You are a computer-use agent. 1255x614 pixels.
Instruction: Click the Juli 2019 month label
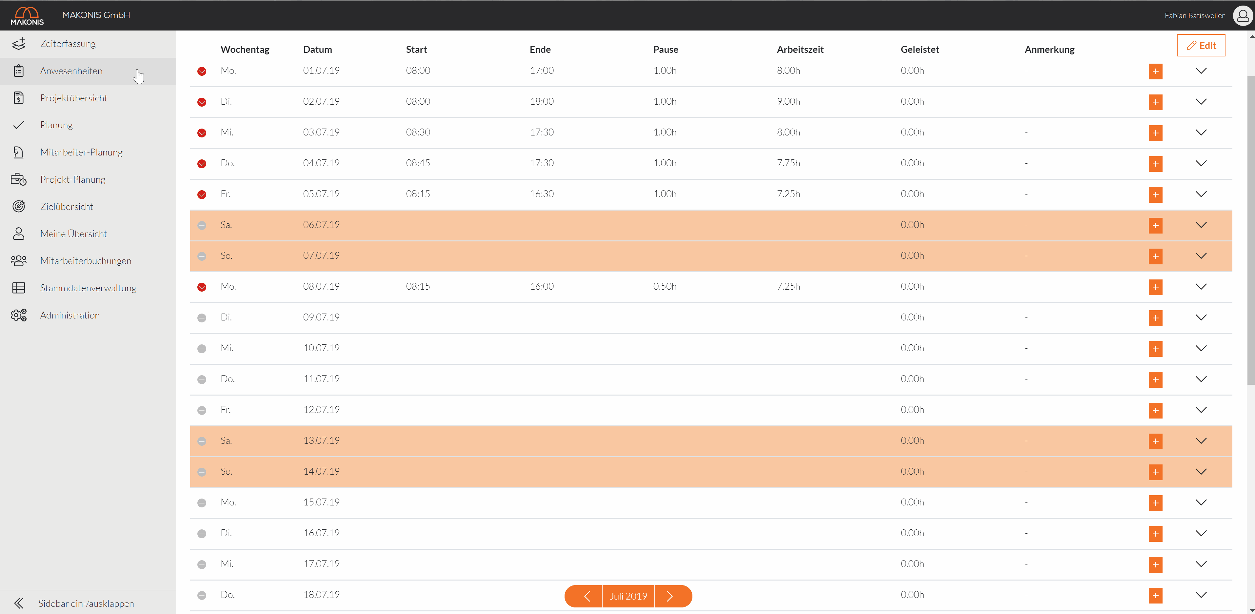pyautogui.click(x=628, y=596)
